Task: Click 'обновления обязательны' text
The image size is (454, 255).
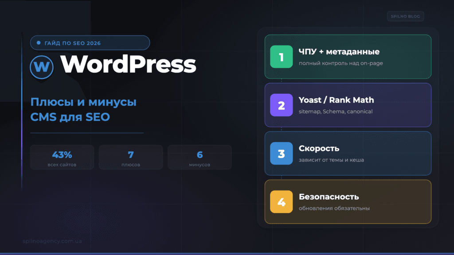Action: tap(334, 208)
